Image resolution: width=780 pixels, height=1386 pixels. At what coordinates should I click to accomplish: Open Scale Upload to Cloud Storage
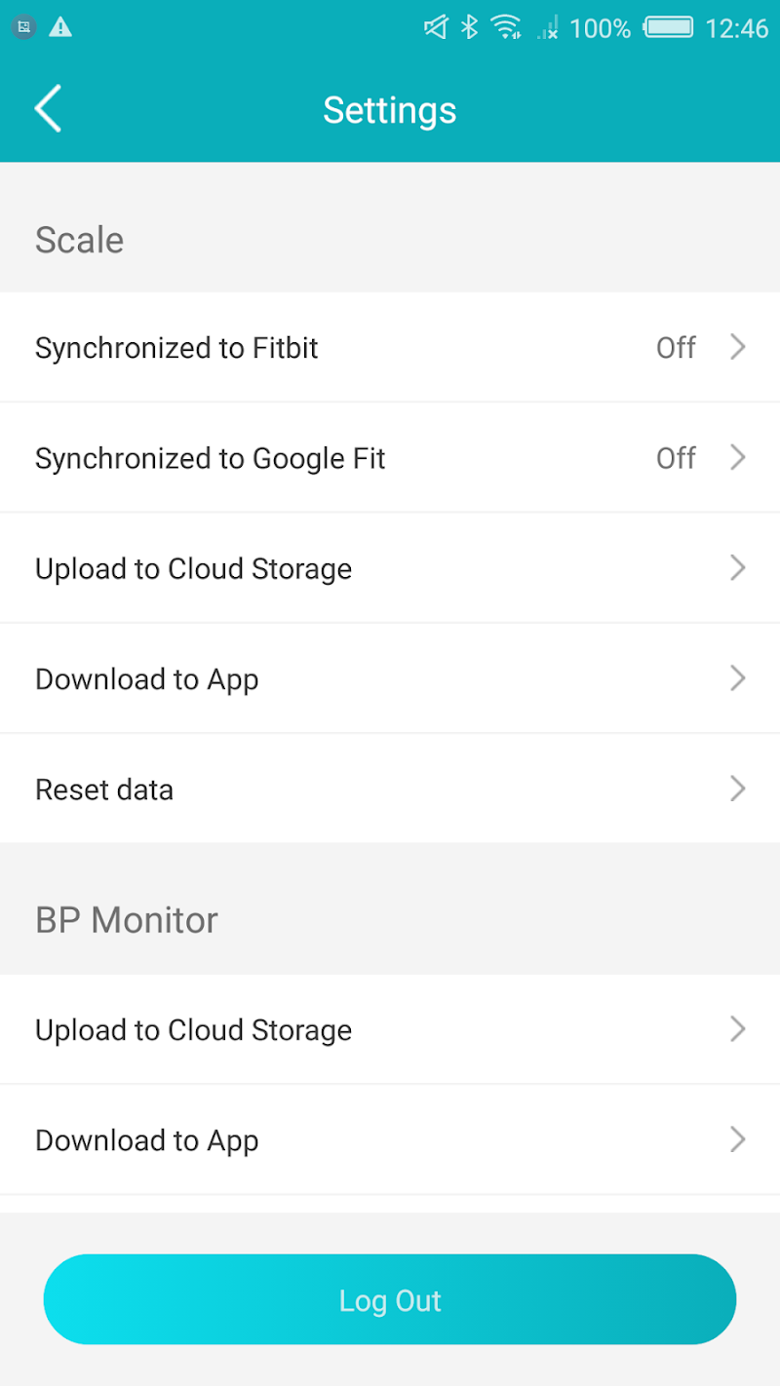coord(193,568)
